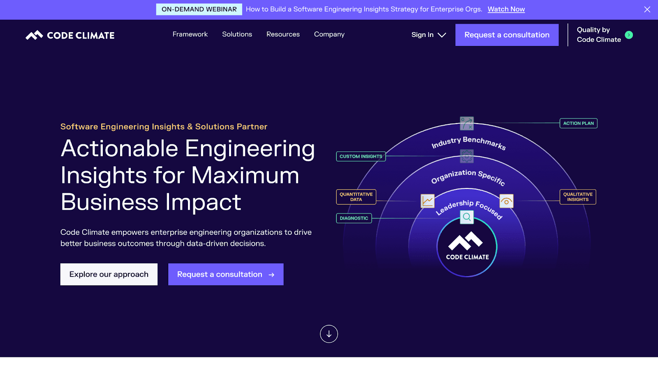The width and height of the screenshot is (658, 373).
Task: Click the Code Climate empowers description paragraph
Action: pos(186,238)
